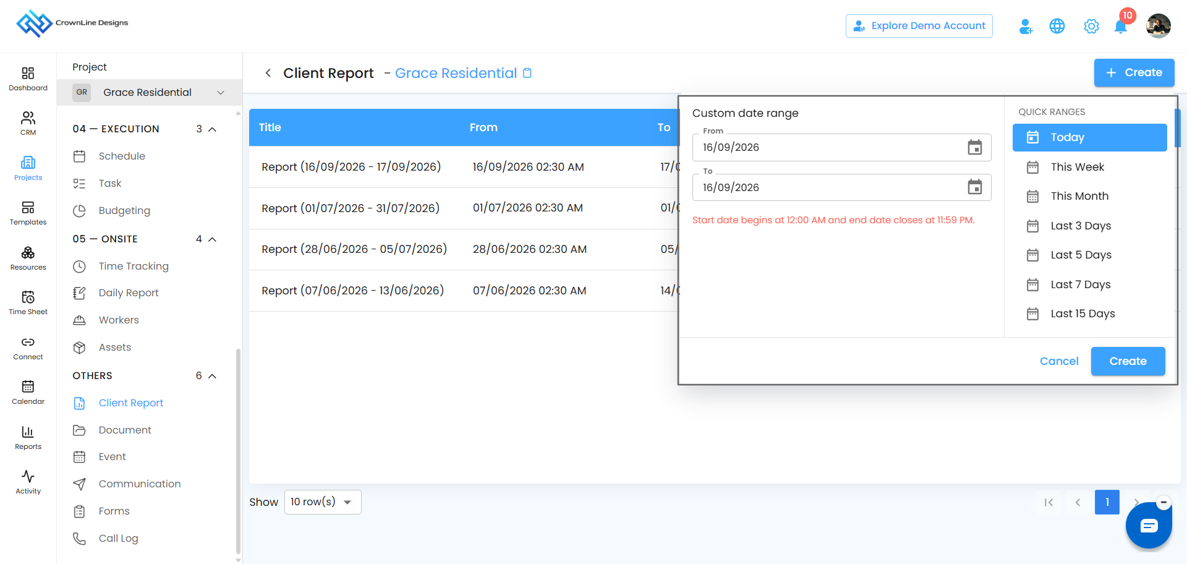Go to Time Sheet in sidebar

[28, 302]
